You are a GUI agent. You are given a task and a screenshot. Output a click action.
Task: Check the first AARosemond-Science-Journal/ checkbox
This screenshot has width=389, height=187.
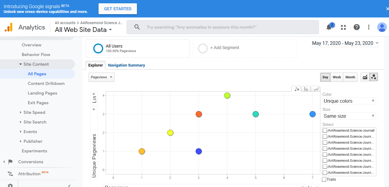click(x=325, y=130)
